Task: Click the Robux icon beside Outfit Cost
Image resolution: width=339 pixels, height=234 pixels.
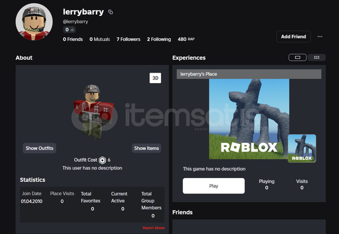Action: pos(103,160)
